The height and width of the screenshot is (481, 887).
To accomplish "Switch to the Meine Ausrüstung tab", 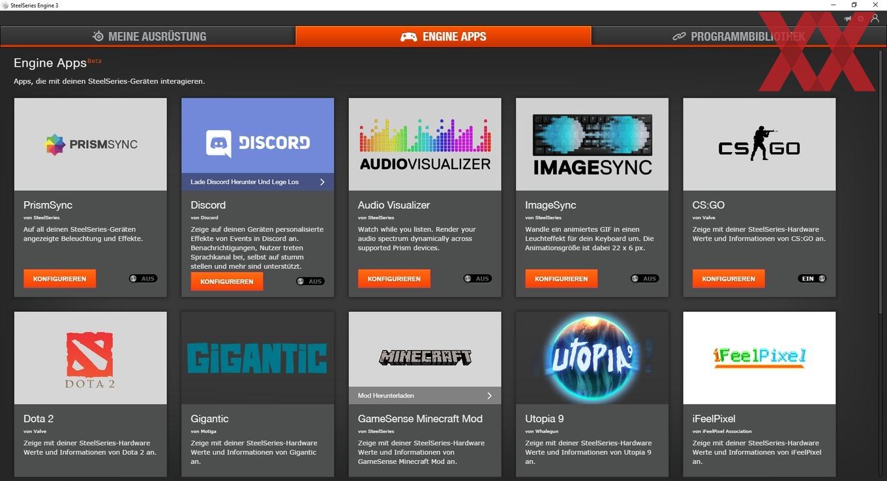I will 149,37.
